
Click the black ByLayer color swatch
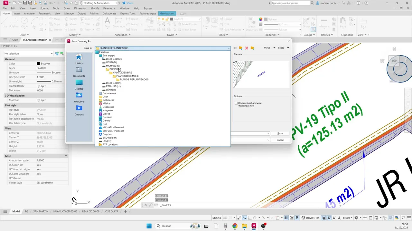coord(38,64)
